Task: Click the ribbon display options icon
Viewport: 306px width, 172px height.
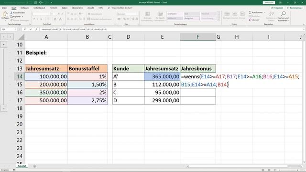Action: [x=280, y=3]
